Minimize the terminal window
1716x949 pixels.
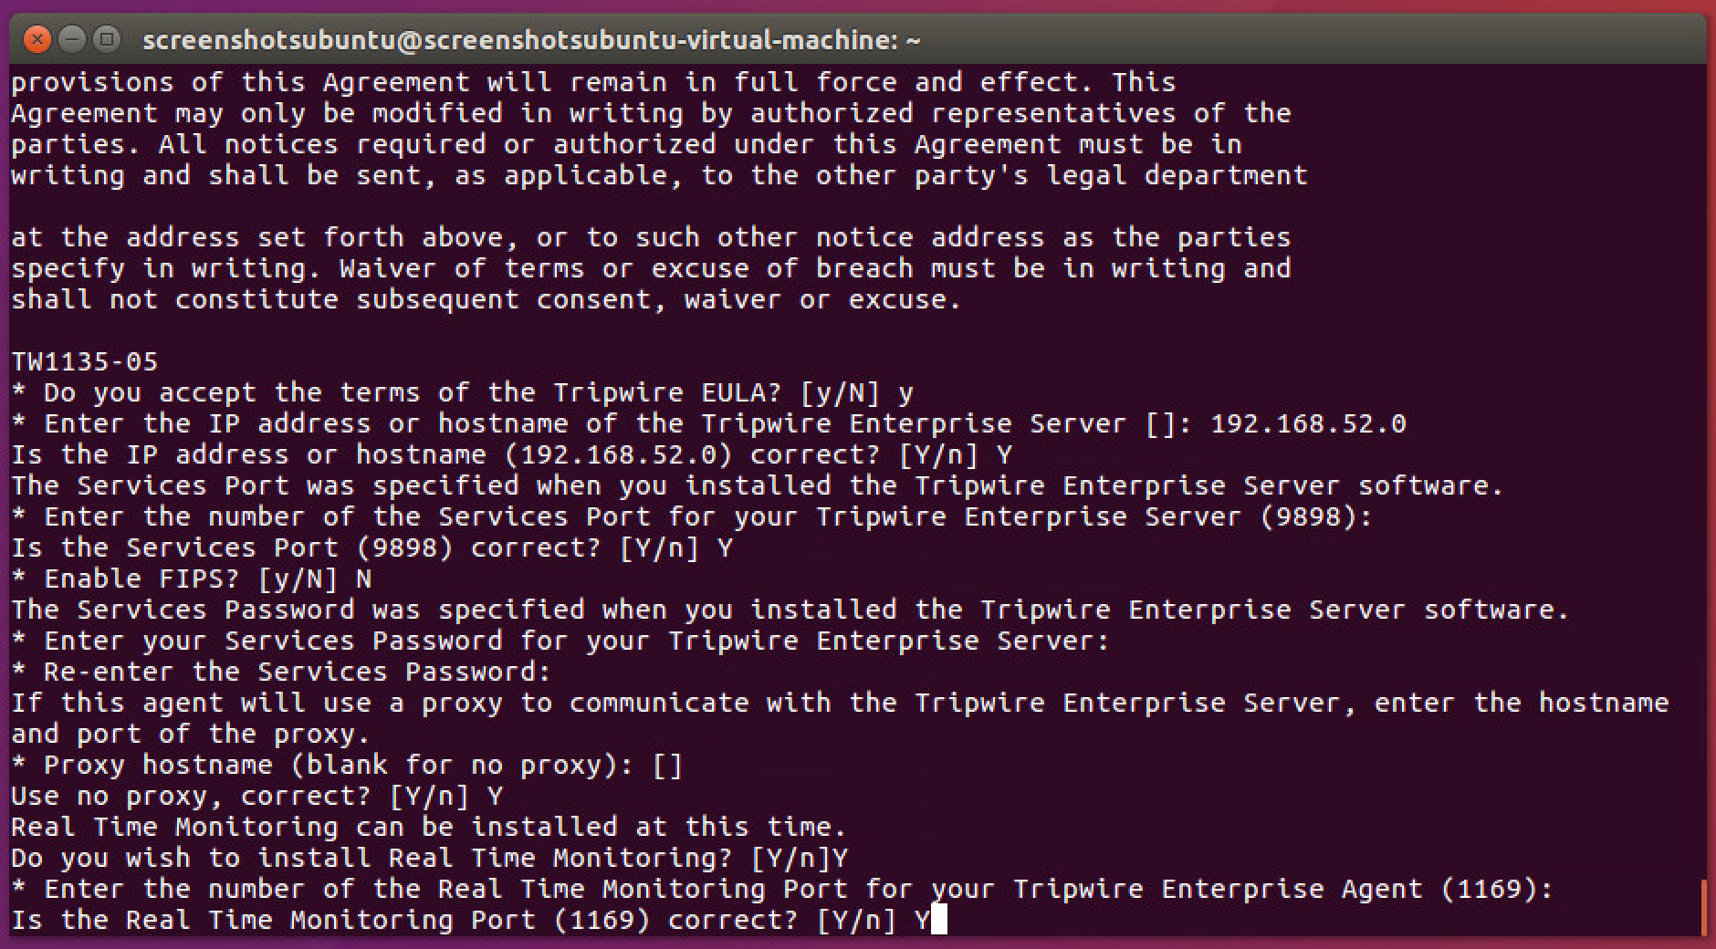(x=72, y=39)
